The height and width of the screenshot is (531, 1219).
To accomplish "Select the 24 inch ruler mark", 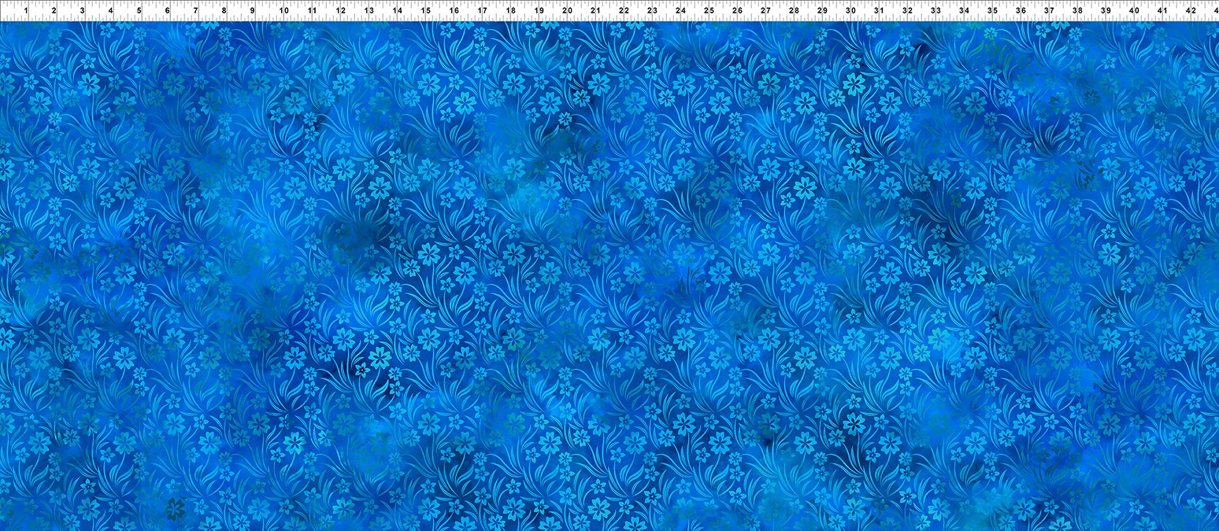I will [680, 11].
